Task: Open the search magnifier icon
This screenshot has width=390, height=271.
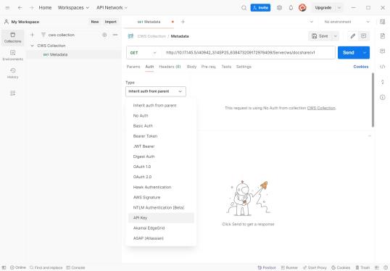Action: [x=244, y=8]
